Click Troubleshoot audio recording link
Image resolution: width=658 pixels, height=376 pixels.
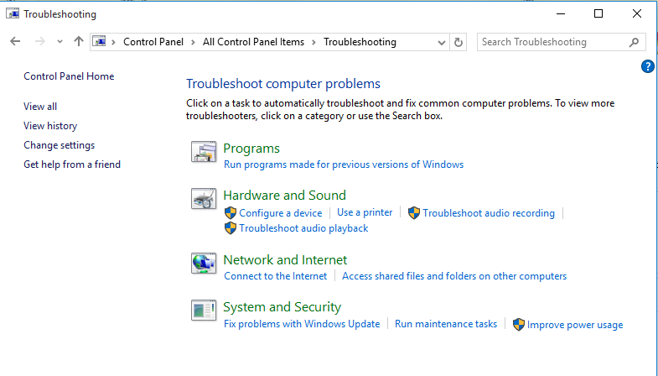click(489, 213)
